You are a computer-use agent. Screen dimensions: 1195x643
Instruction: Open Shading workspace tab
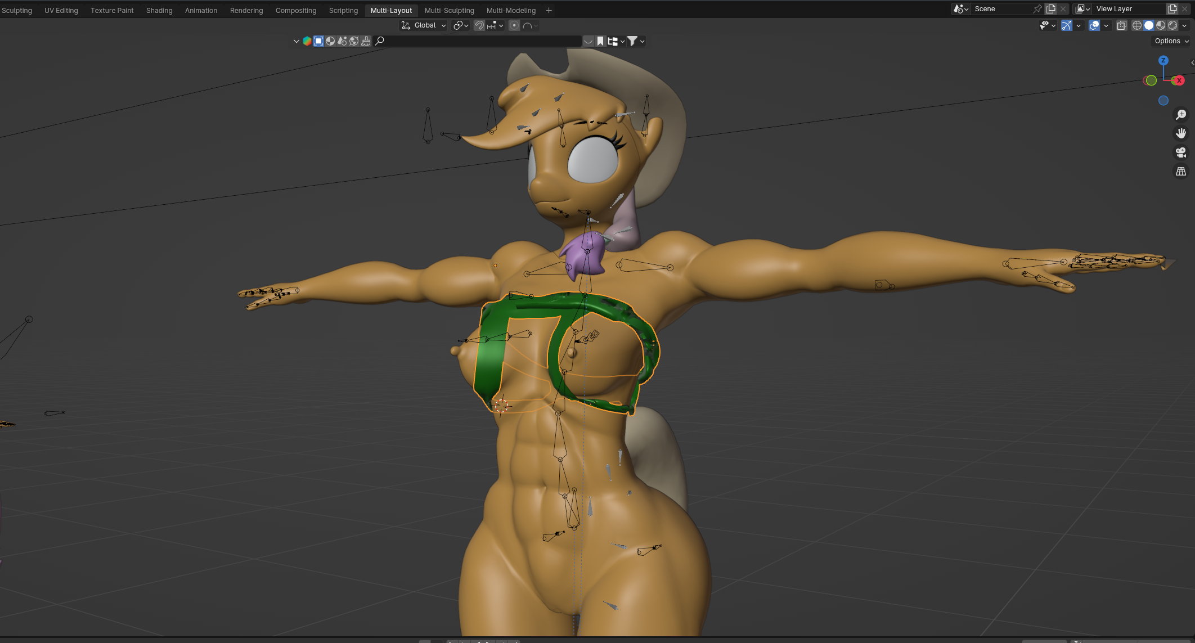(x=159, y=10)
